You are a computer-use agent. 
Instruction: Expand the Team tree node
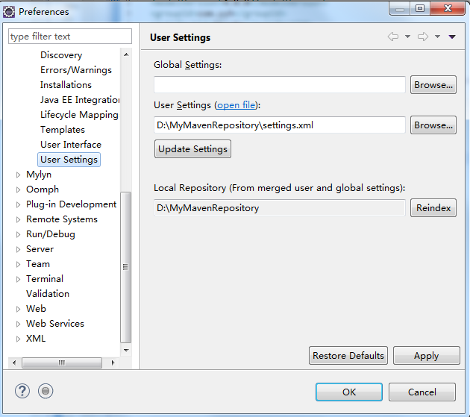click(x=19, y=264)
